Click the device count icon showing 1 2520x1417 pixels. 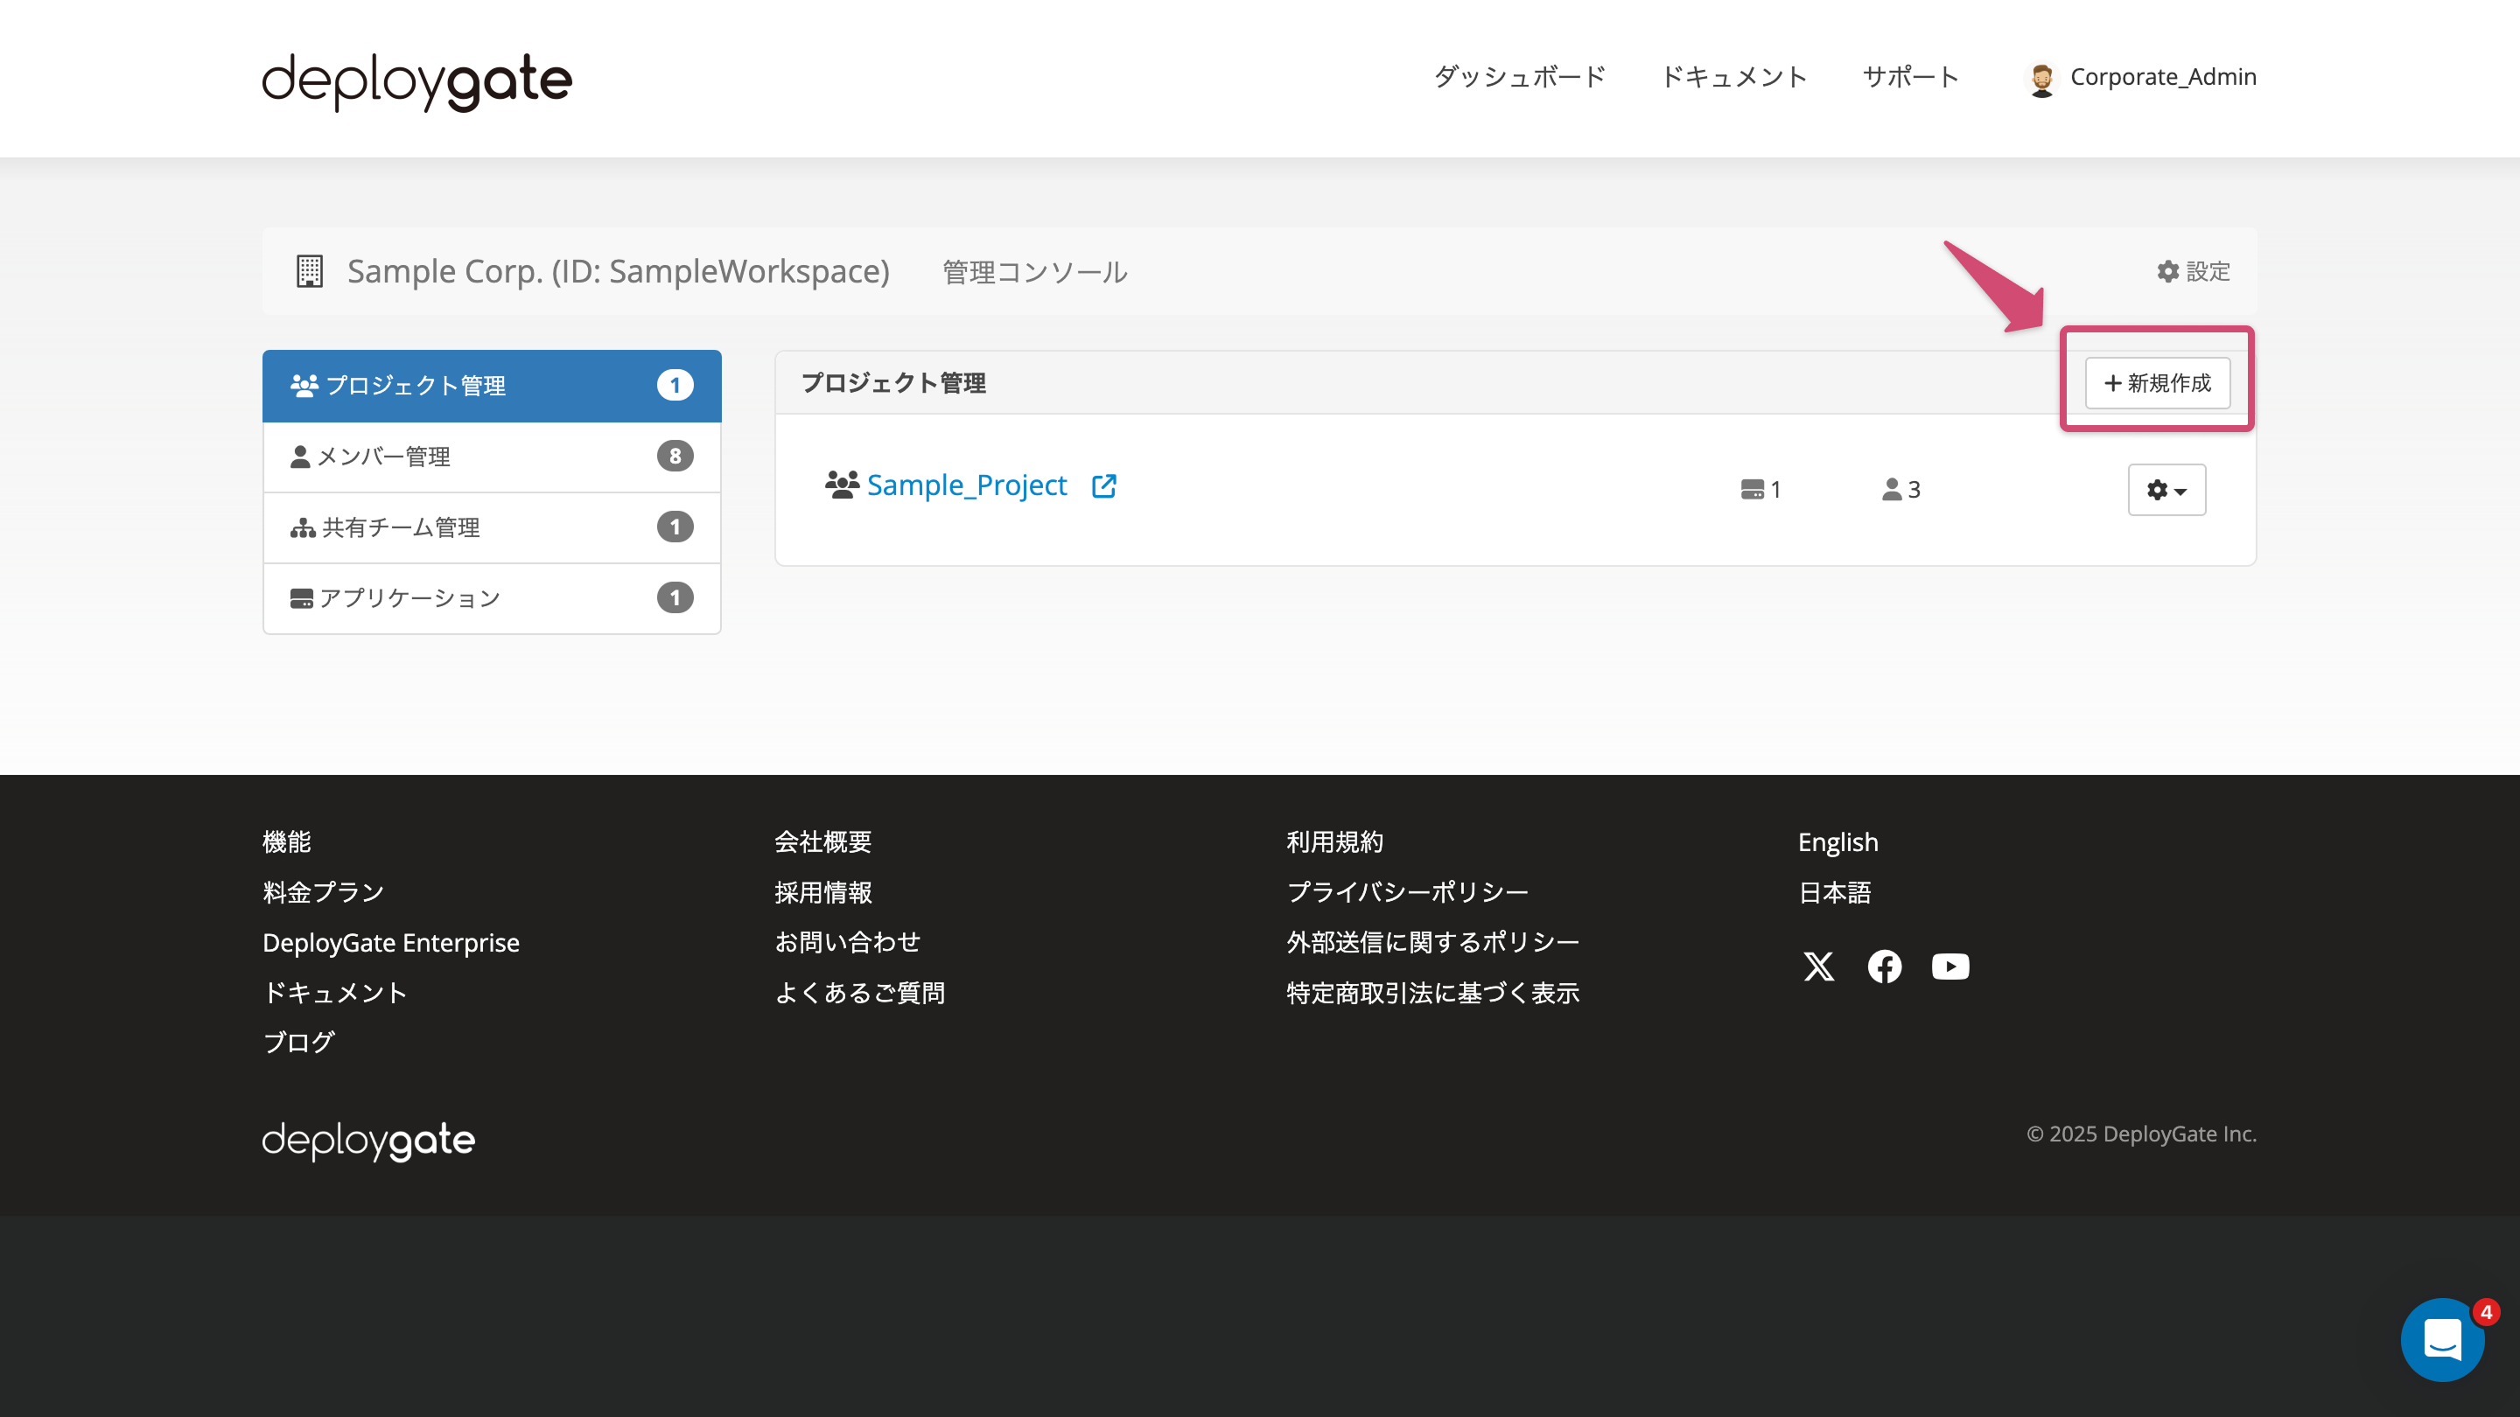point(1750,489)
